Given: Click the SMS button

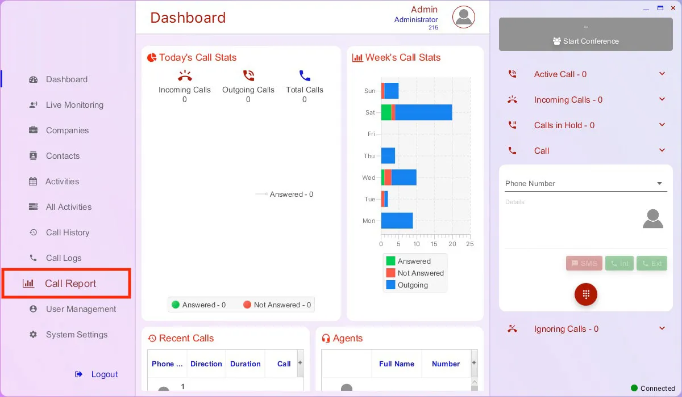Looking at the screenshot, I should 584,263.
